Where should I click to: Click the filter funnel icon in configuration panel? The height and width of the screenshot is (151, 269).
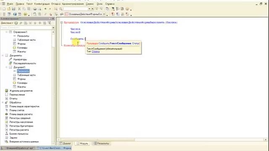50,23
